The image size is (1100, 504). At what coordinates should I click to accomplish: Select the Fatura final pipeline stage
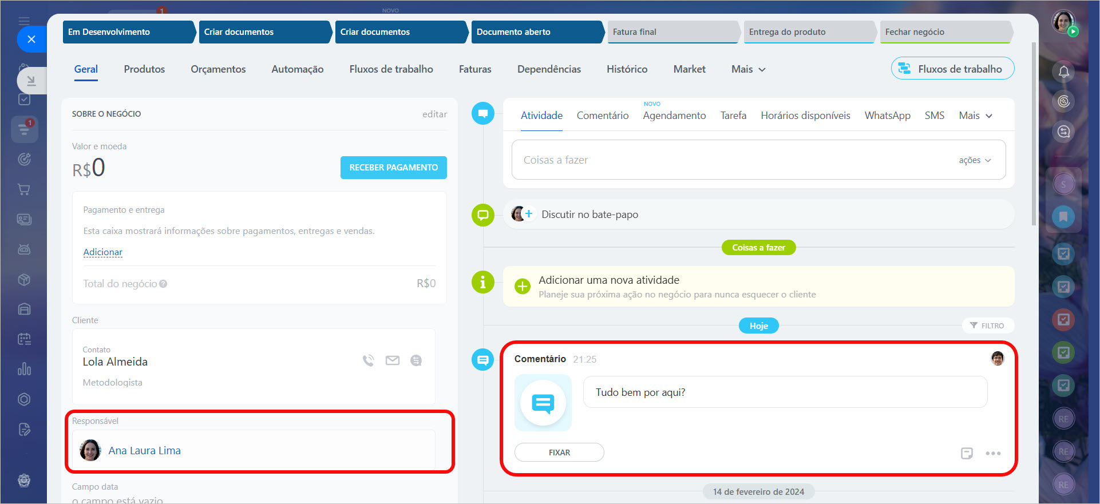pyautogui.click(x=674, y=32)
